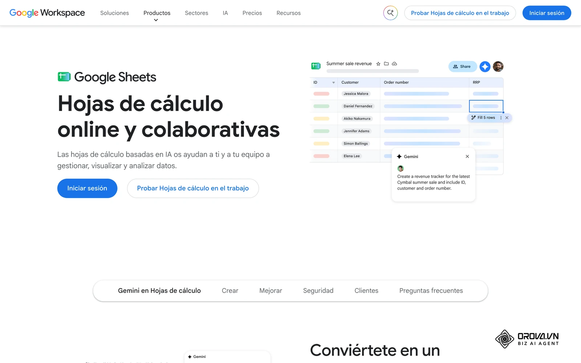Open the Sectores menu
The height and width of the screenshot is (363, 581).
[x=196, y=13]
